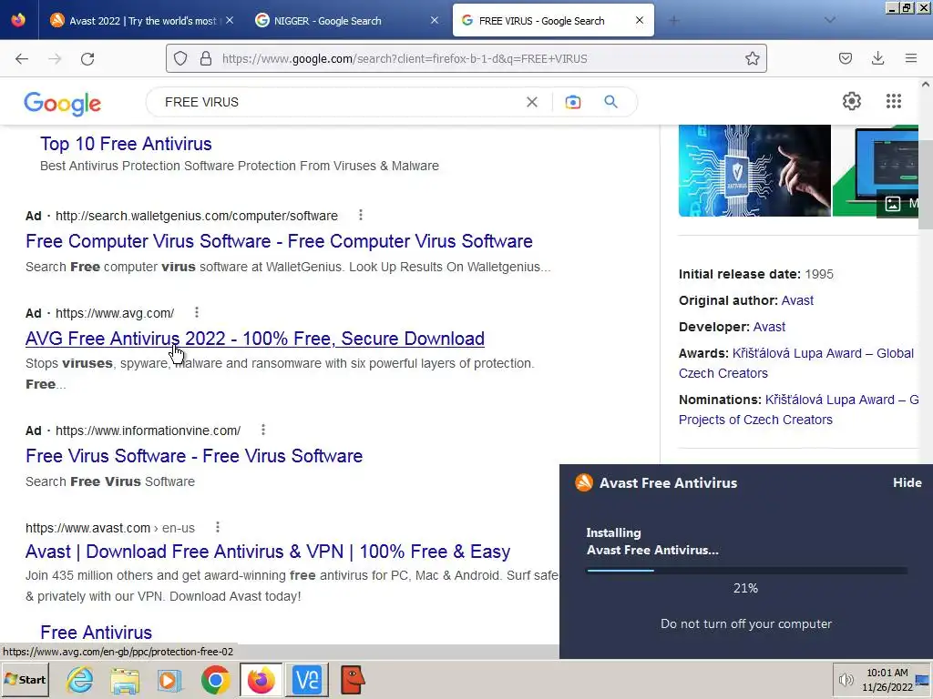Open the taskbar clock showing 10:01 AM
Screen dimensions: 933x699
887,680
